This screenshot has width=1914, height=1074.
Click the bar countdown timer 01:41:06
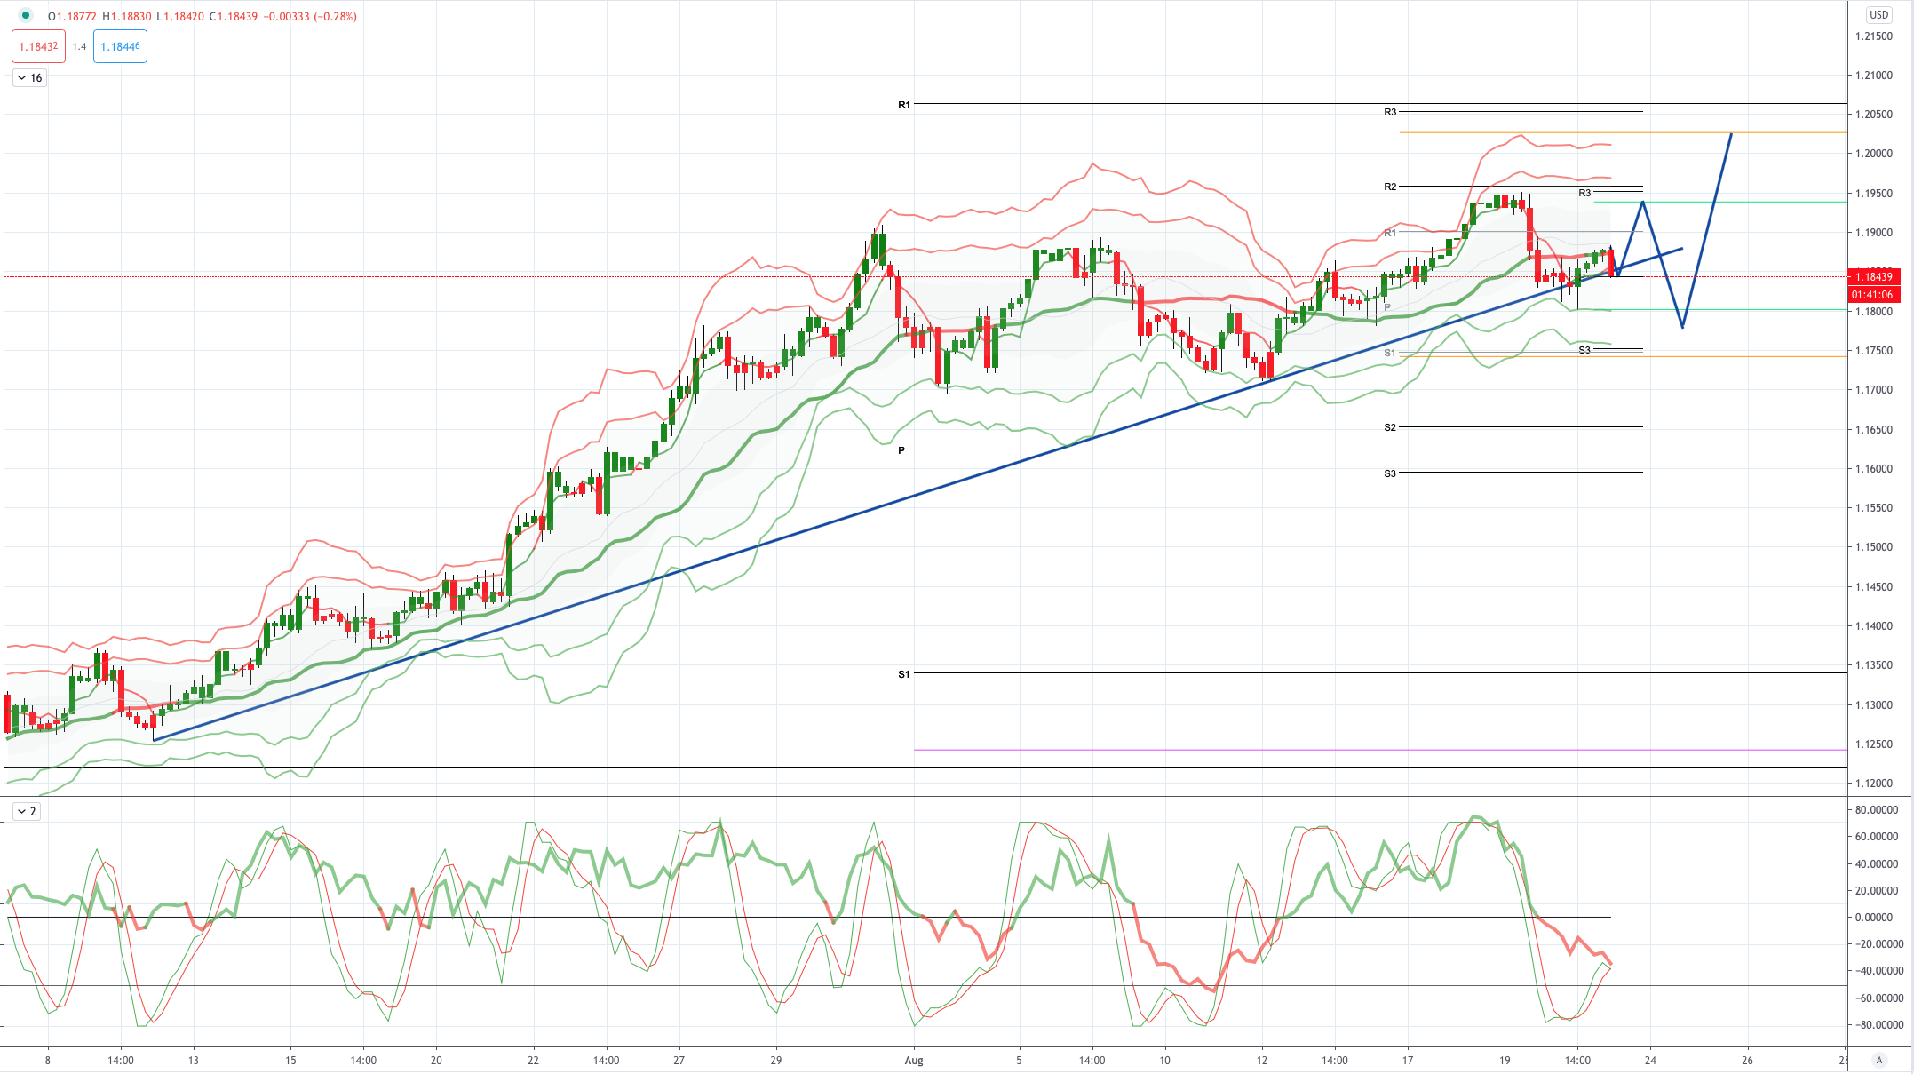point(1874,294)
